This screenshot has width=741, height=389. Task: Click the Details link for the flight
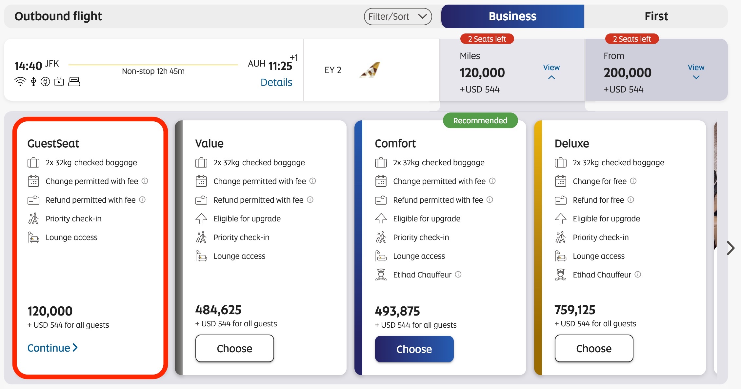[276, 82]
